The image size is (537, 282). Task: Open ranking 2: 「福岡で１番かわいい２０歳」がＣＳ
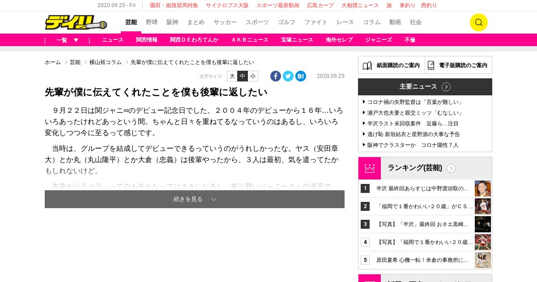[x=425, y=206]
